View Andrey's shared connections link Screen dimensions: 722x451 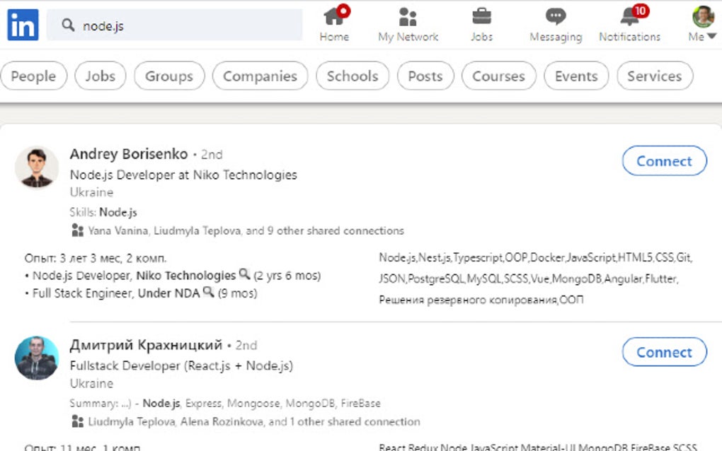coord(246,230)
